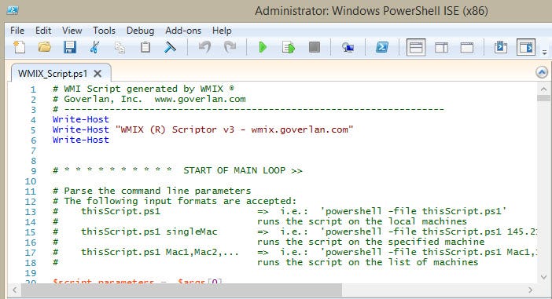Close the WMIX_Script.ps1 tab
552x299 pixels.
98,74
